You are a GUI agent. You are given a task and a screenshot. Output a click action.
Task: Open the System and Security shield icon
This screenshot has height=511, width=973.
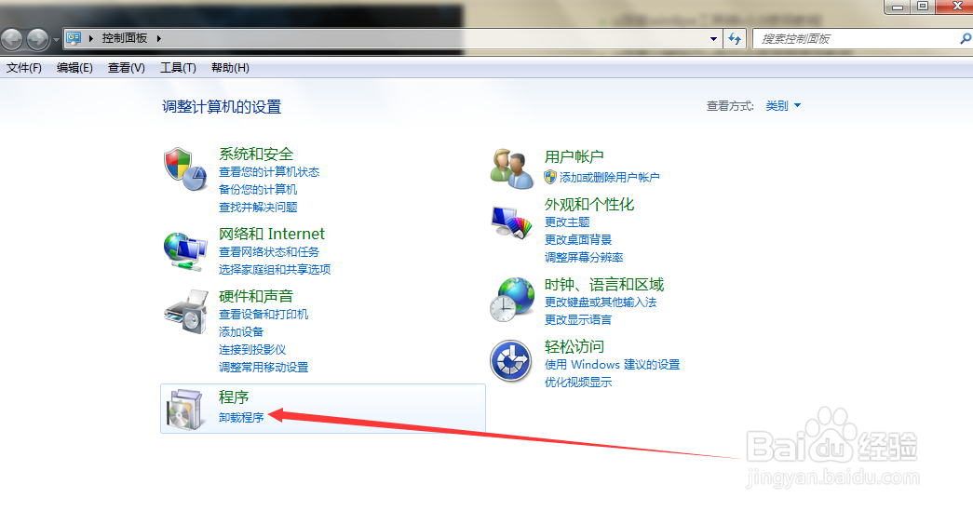[185, 168]
